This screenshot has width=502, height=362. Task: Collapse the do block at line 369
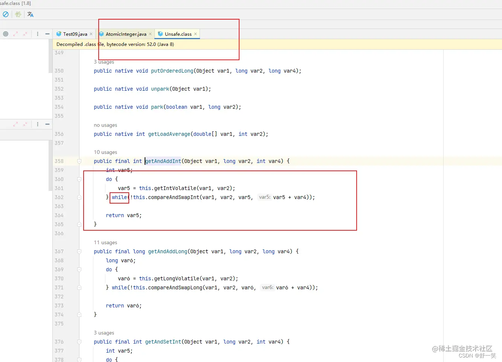pyautogui.click(x=79, y=269)
